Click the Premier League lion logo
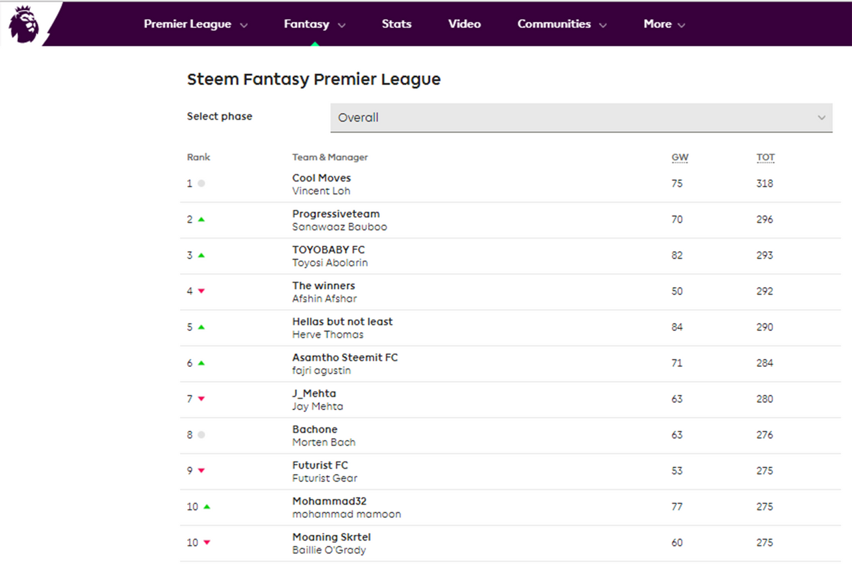 24,24
